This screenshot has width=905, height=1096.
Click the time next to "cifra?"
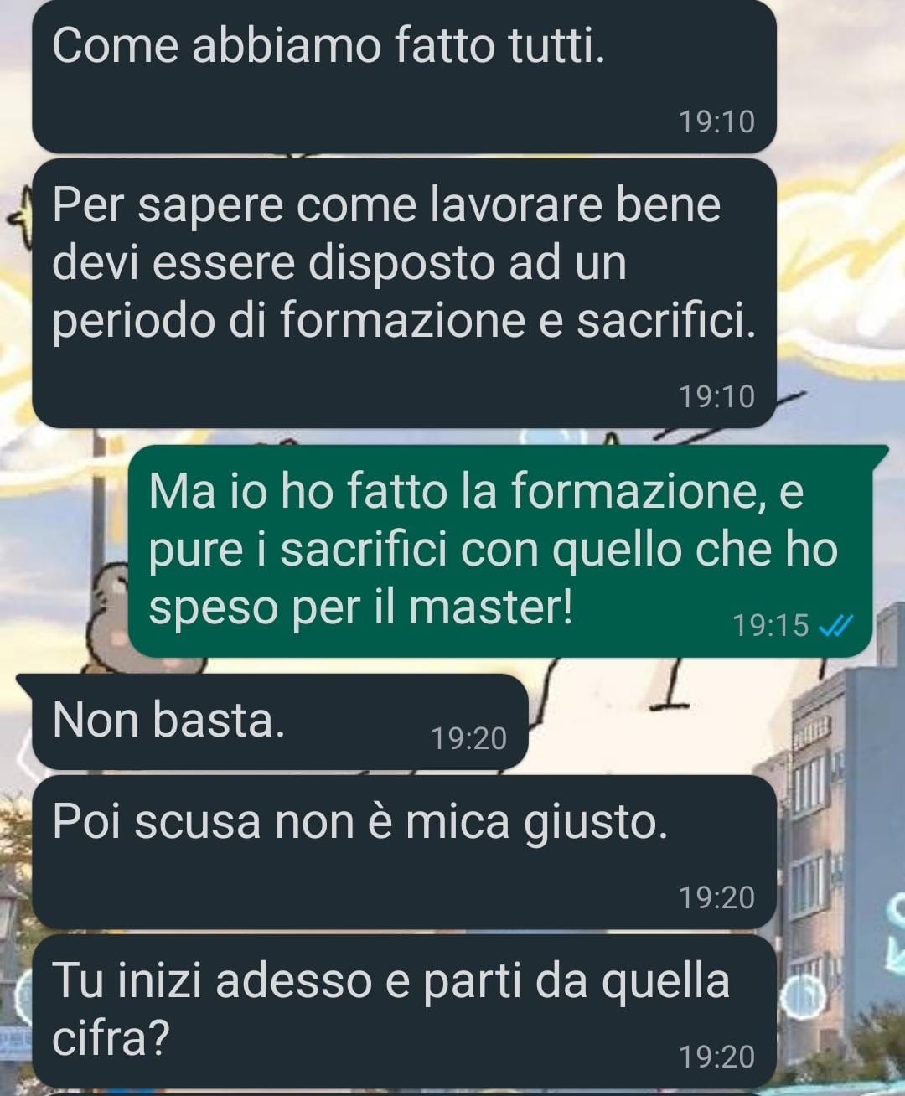717,1057
